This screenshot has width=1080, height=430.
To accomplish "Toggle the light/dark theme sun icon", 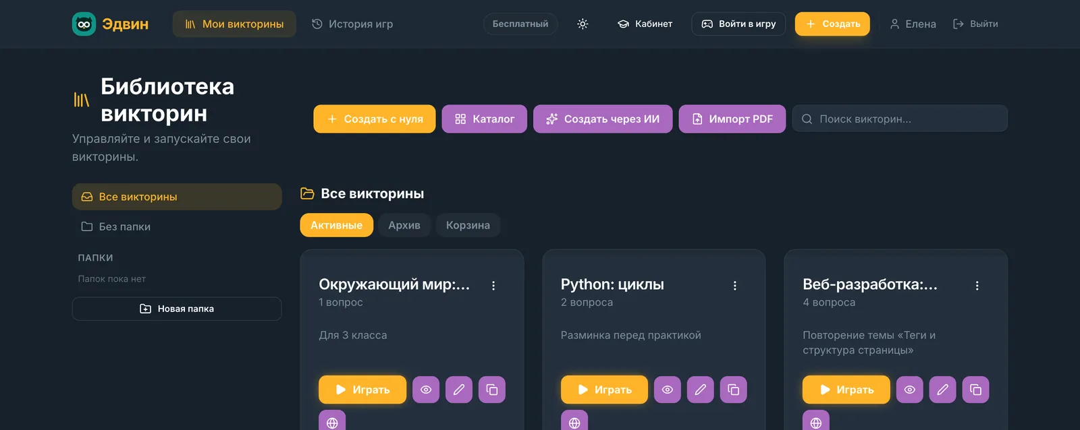I will 583,24.
